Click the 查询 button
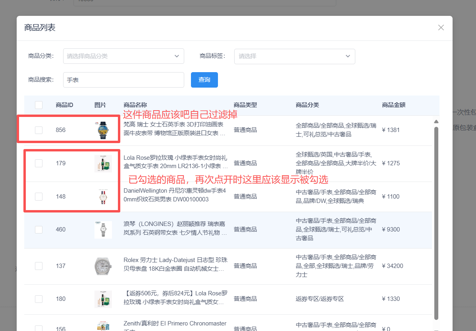 pyautogui.click(x=204, y=80)
